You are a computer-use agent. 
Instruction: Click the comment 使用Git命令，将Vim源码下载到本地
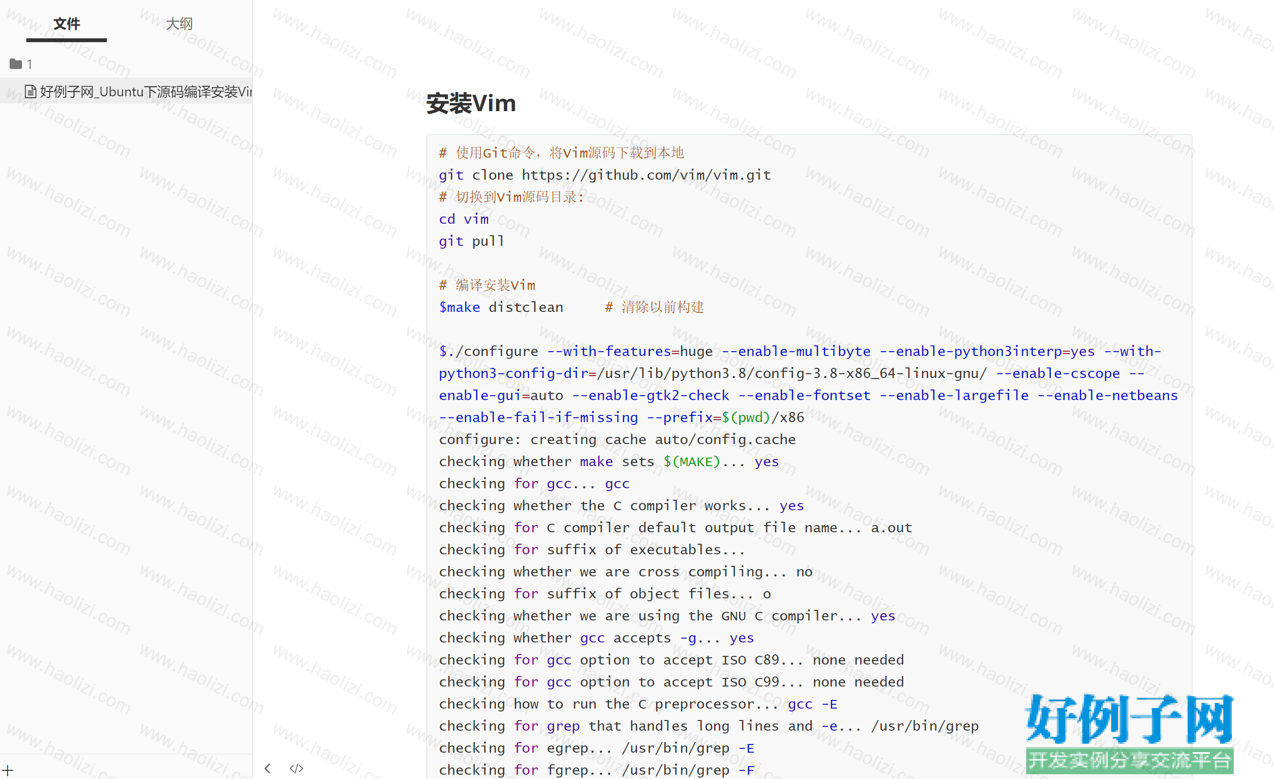(561, 153)
